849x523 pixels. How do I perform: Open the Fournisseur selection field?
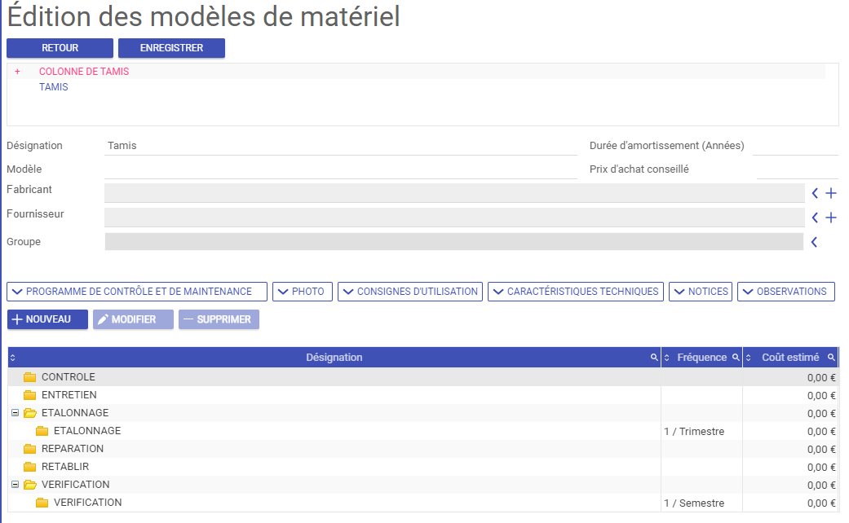pyautogui.click(x=454, y=218)
